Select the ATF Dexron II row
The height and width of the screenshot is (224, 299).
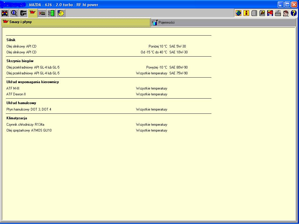(x=16, y=94)
